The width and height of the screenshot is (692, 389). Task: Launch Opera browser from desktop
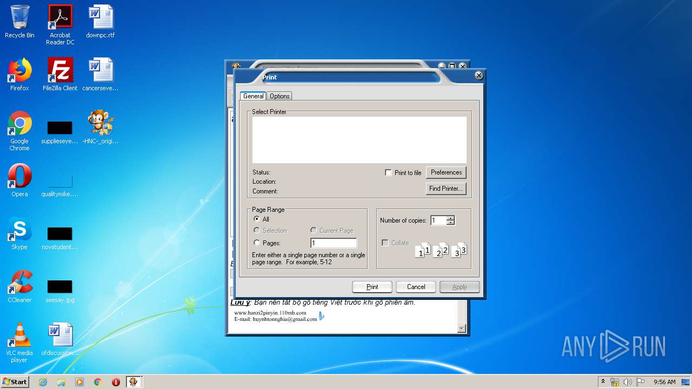pos(19,180)
